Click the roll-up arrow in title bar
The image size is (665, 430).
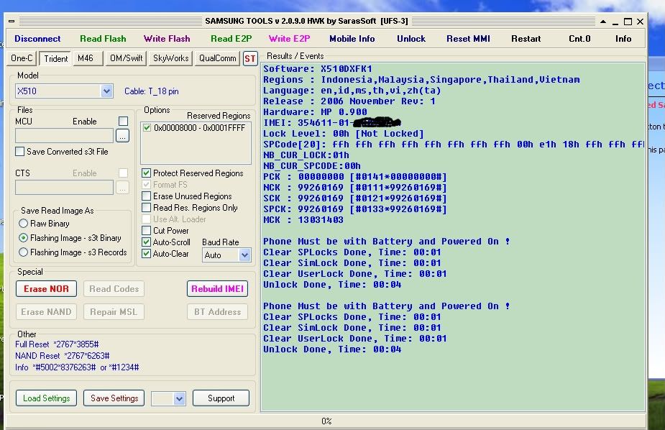coord(603,21)
